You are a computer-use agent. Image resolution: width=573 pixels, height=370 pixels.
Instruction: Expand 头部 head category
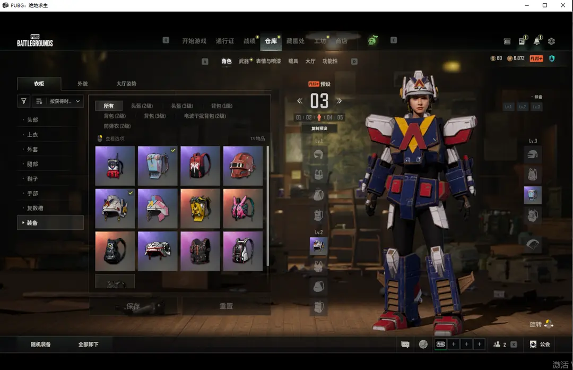[50, 120]
